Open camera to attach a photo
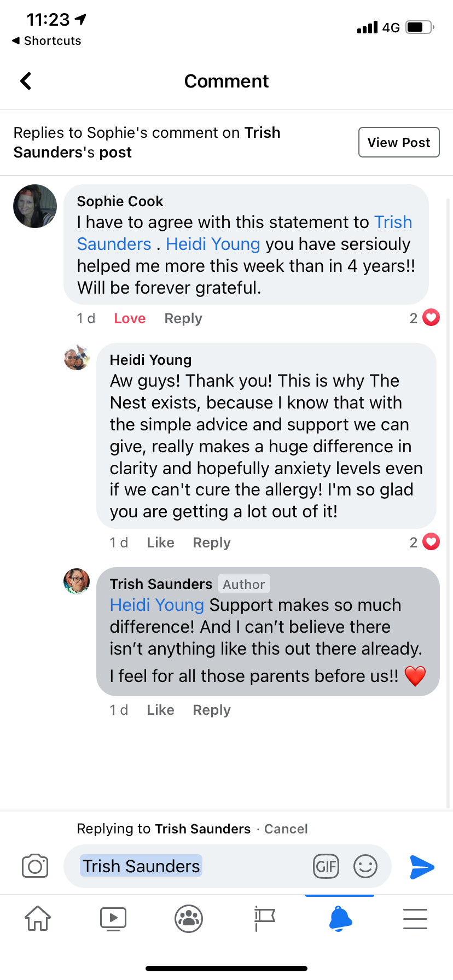The width and height of the screenshot is (453, 980). pyautogui.click(x=35, y=866)
